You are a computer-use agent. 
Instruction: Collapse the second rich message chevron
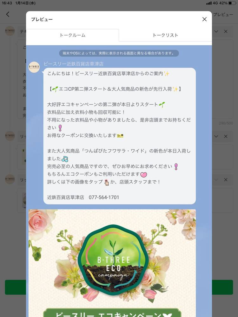click(x=216, y=136)
